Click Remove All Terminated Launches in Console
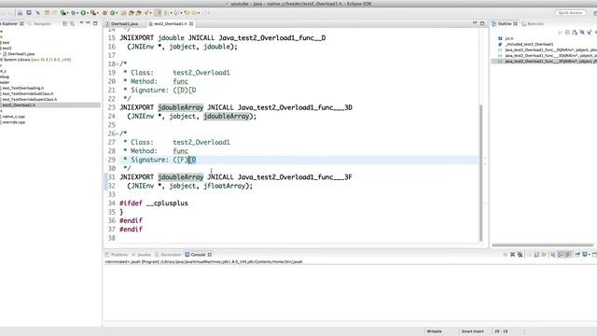The width and height of the screenshot is (597, 336). click(521, 255)
